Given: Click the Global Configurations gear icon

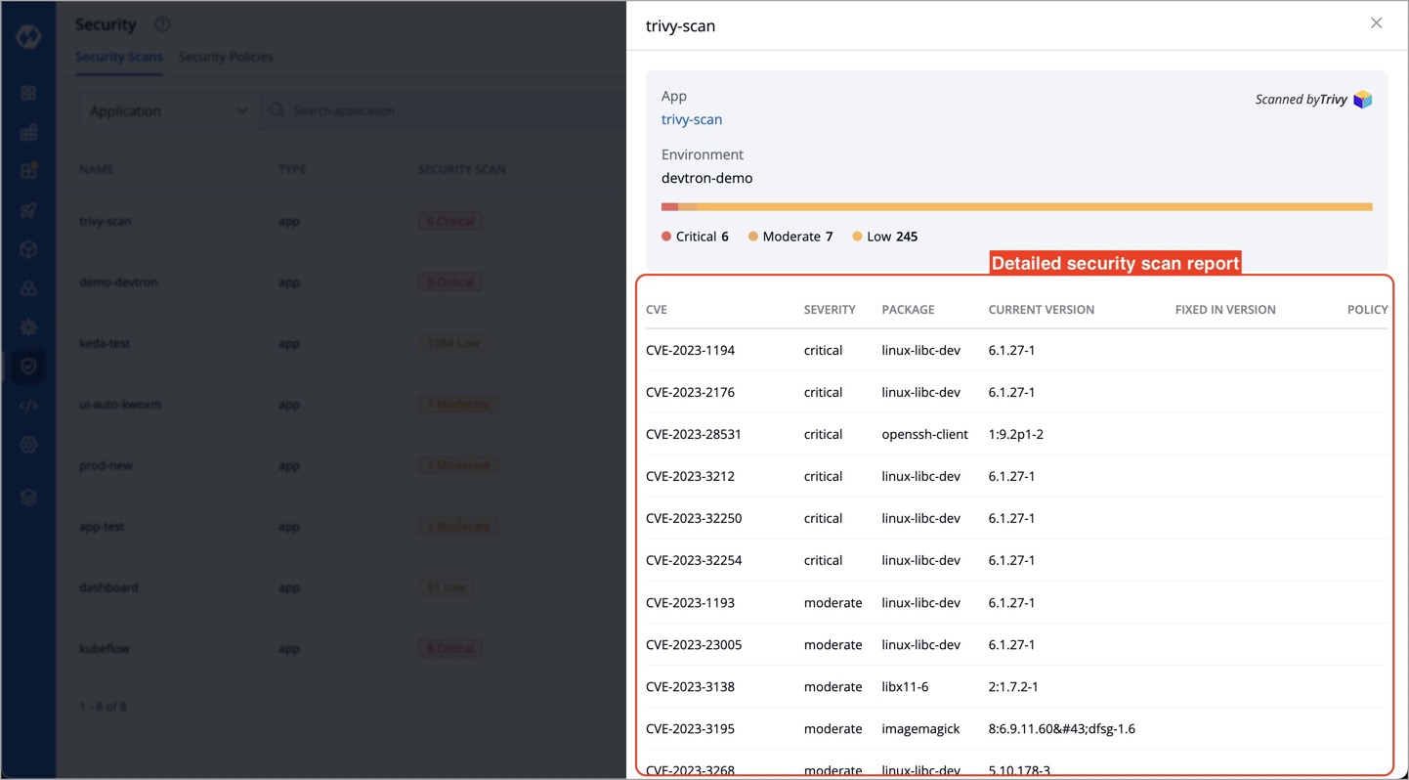Looking at the screenshot, I should (x=28, y=445).
